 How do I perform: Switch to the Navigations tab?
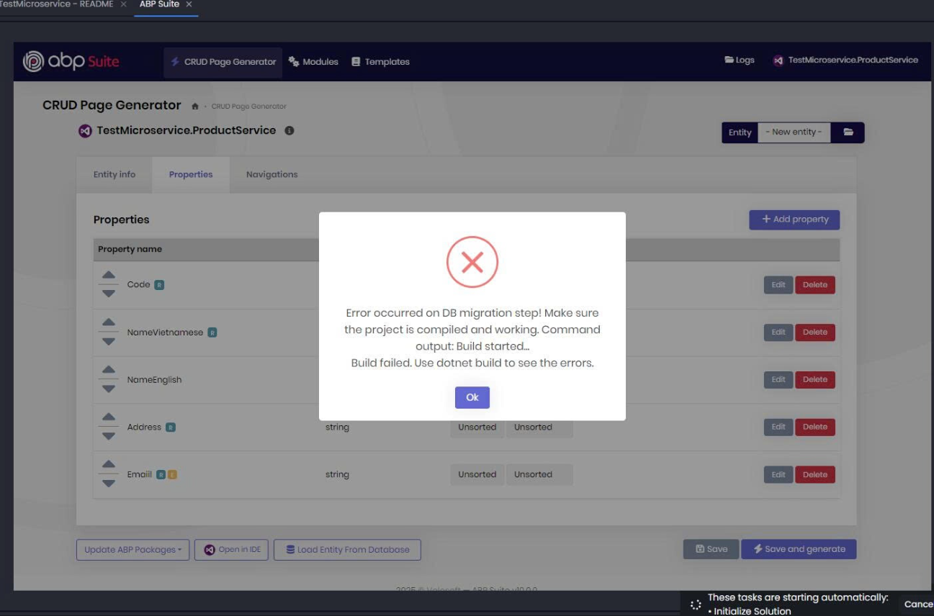(271, 175)
